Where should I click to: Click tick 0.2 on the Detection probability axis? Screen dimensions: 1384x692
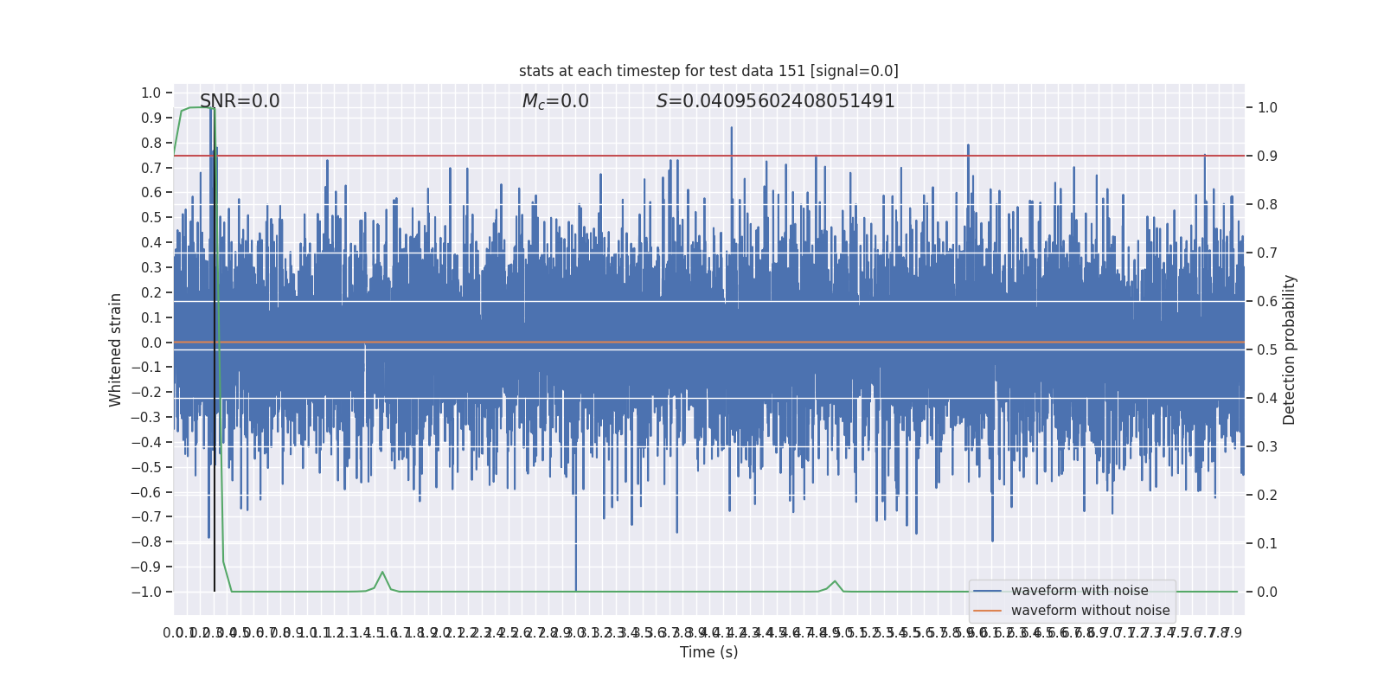point(1267,495)
